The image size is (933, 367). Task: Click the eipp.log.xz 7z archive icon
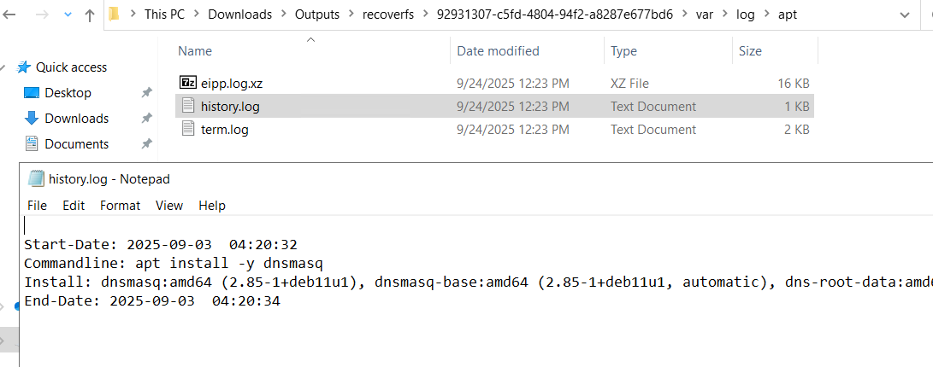point(188,83)
